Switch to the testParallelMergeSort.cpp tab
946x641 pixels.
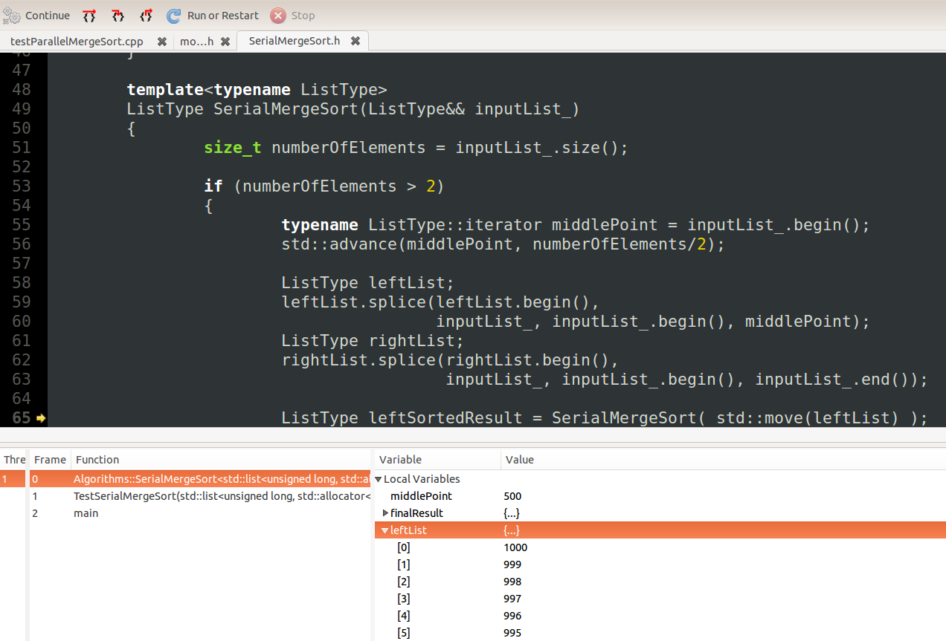(x=77, y=41)
